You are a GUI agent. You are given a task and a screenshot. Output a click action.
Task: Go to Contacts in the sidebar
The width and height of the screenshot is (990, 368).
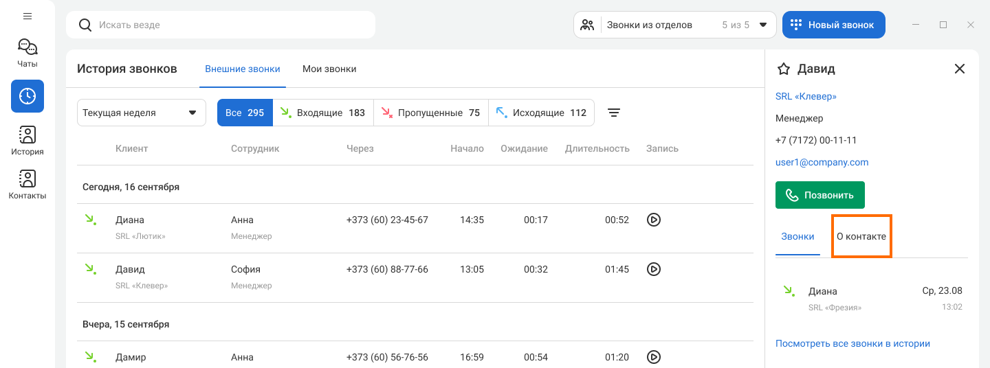pos(27,185)
